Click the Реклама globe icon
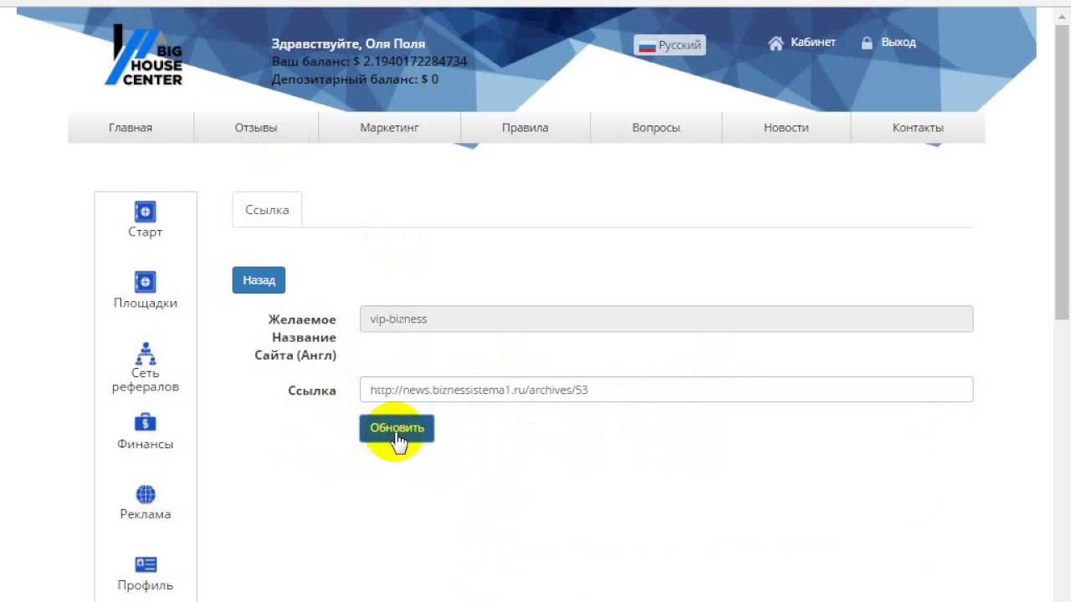 point(146,494)
